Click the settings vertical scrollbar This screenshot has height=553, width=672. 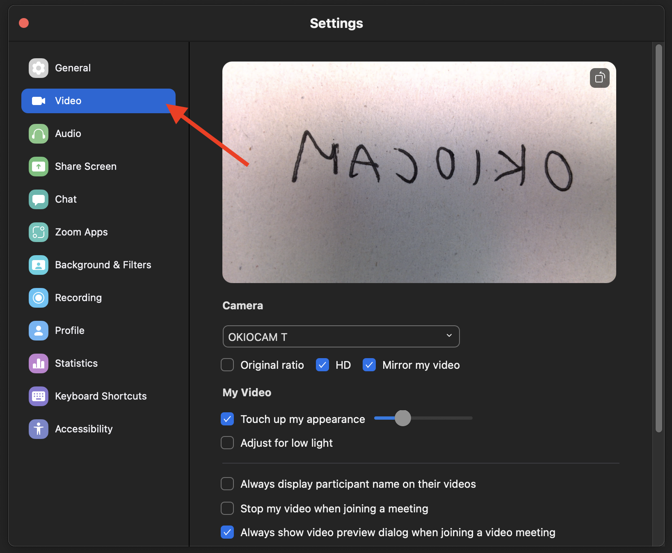click(x=659, y=238)
